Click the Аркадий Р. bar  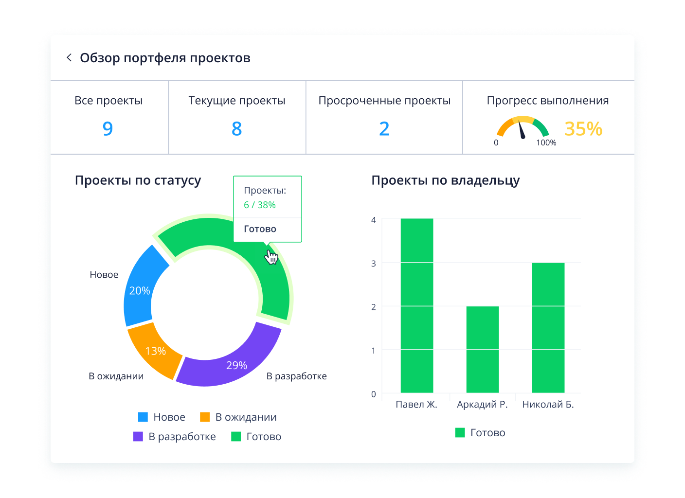483,349
